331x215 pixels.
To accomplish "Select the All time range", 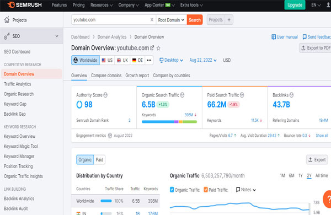I will click(x=322, y=175).
